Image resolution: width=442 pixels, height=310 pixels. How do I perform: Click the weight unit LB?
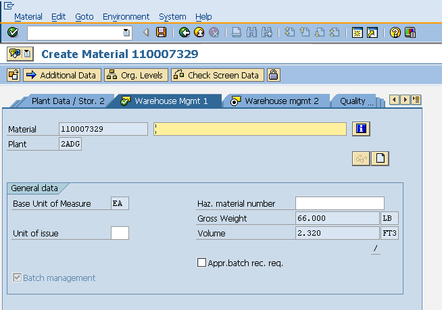(389, 218)
